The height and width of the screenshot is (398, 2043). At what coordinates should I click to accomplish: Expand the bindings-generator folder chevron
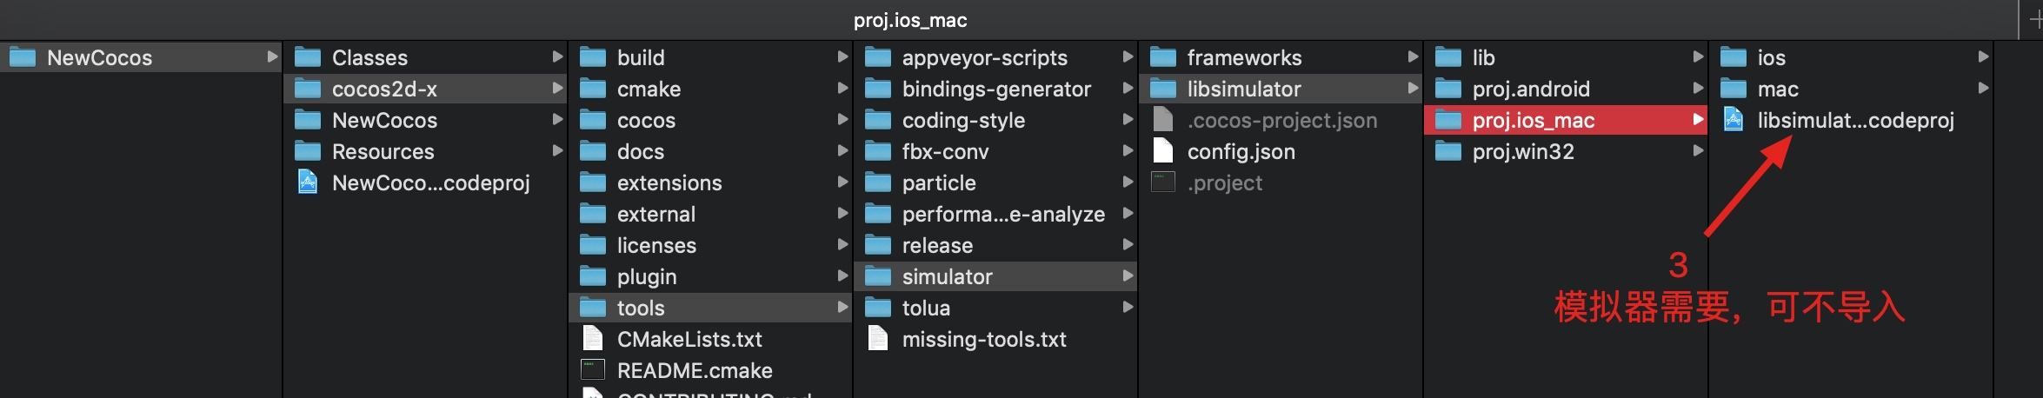1128,89
